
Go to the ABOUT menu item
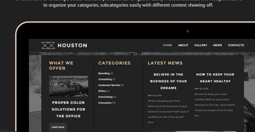[183, 45]
